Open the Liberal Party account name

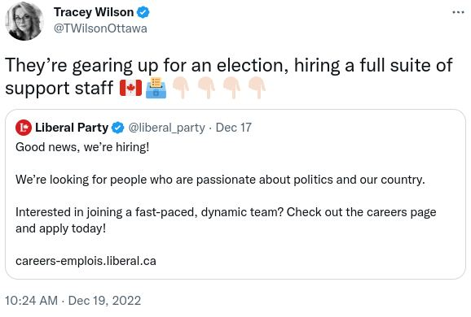pos(72,128)
